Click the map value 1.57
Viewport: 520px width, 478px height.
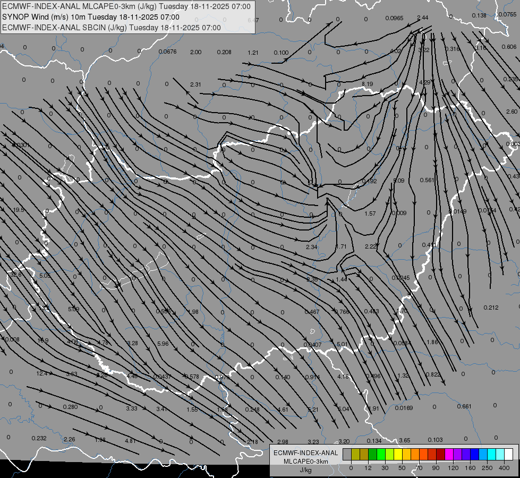tap(370, 214)
